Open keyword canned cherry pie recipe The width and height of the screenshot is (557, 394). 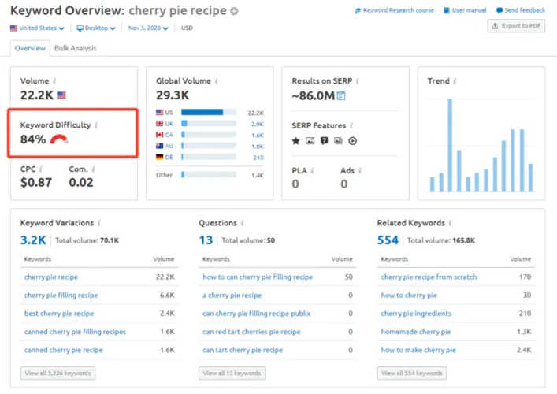(x=63, y=350)
